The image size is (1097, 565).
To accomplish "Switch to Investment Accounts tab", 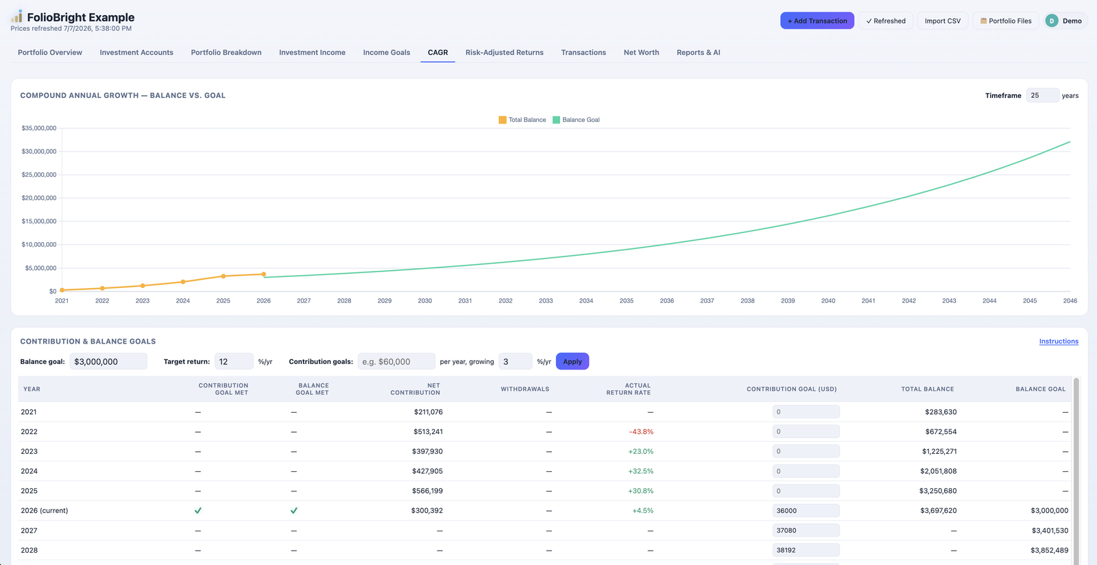I will click(x=136, y=52).
